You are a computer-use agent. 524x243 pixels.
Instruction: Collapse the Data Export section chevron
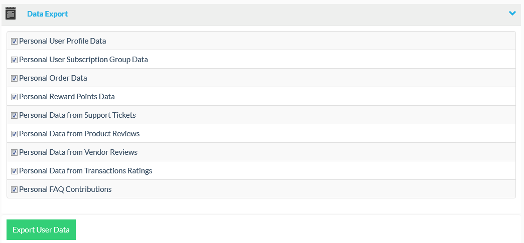coord(512,14)
